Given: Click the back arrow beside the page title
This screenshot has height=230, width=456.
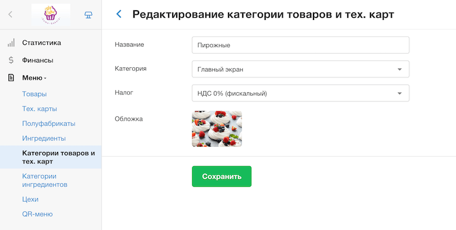Looking at the screenshot, I should pyautogui.click(x=119, y=14).
